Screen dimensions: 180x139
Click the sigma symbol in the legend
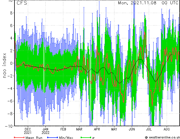coord(94,138)
